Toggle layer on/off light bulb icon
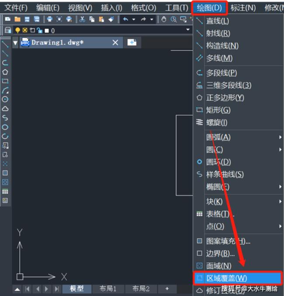 pos(17,30)
